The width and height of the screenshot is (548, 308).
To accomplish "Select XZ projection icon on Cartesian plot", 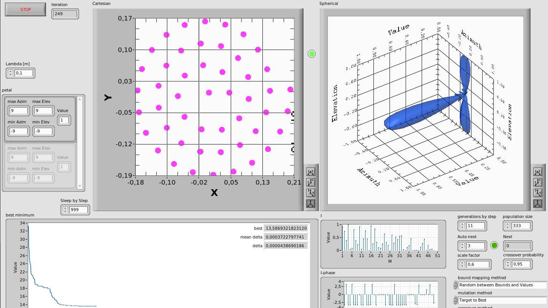I will click(311, 182).
